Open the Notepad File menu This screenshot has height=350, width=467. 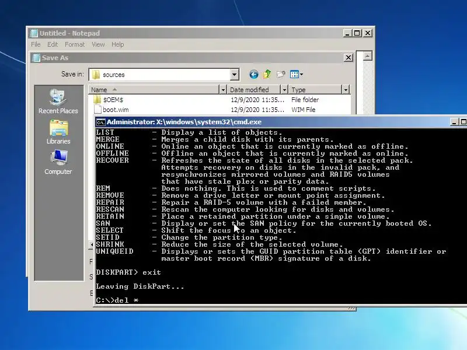point(36,44)
